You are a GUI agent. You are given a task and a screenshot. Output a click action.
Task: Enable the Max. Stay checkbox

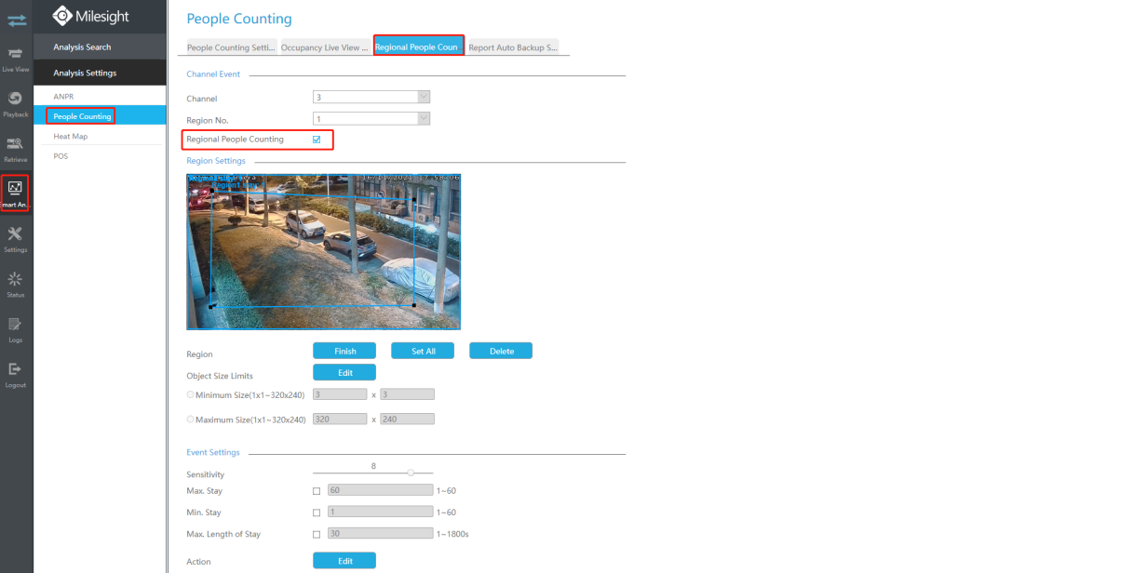coord(317,490)
